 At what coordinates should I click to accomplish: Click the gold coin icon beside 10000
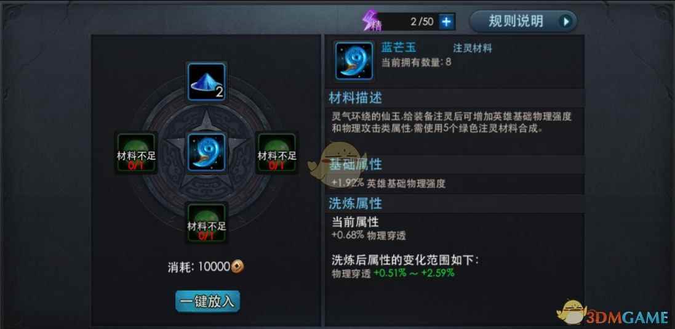click(238, 267)
